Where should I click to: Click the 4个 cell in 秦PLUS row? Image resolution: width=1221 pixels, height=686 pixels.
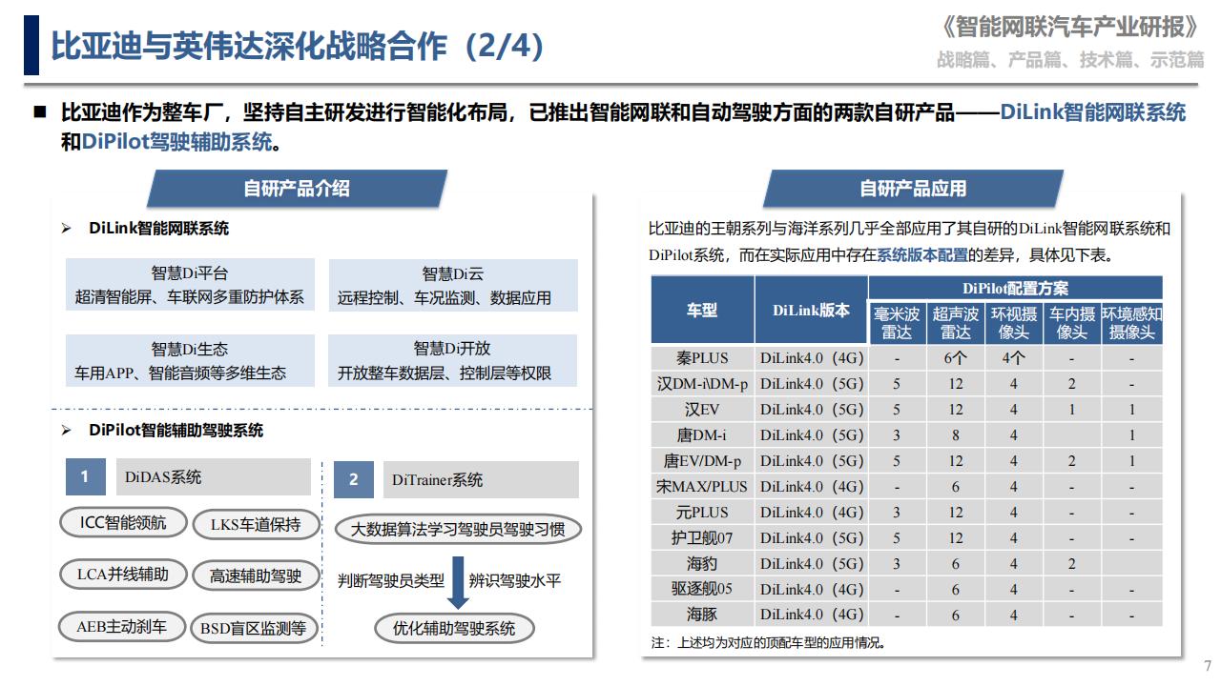click(1014, 358)
